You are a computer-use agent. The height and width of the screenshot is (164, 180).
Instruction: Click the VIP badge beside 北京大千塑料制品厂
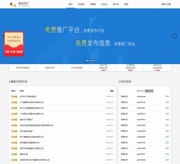[x=14, y=96]
